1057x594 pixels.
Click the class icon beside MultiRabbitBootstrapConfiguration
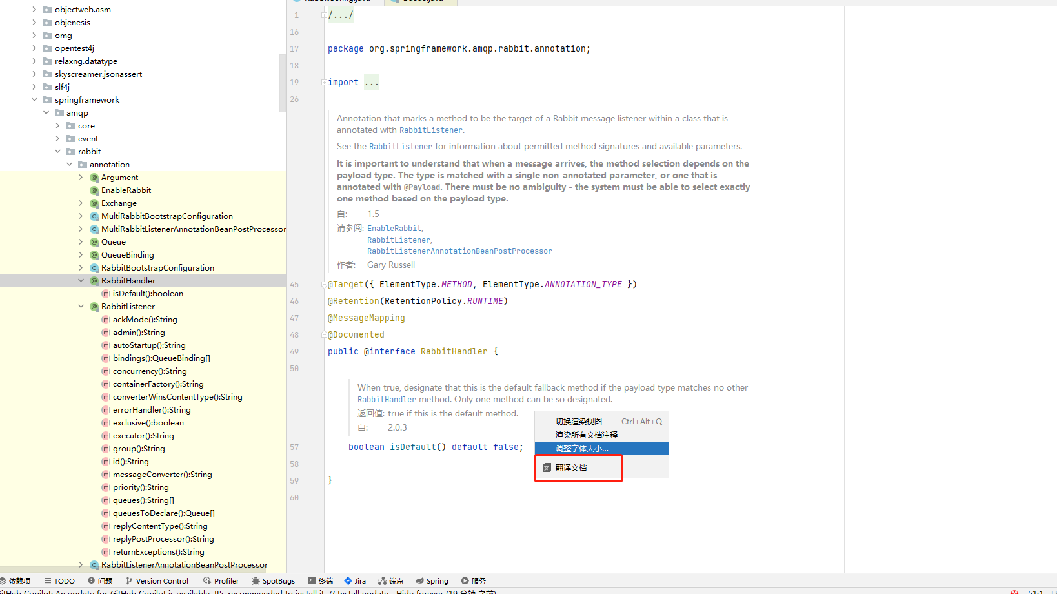tap(94, 216)
